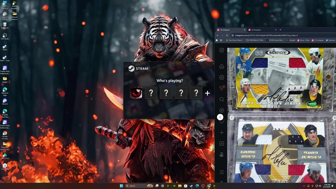Image resolution: width=336 pixels, height=189 pixels.
Task: Add a new Steam account with plus
Action: tap(207, 93)
